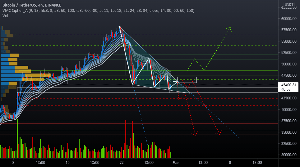The width and height of the screenshot is (300, 167).
Task: Select the 15 date on time axis
Action: click(67, 163)
